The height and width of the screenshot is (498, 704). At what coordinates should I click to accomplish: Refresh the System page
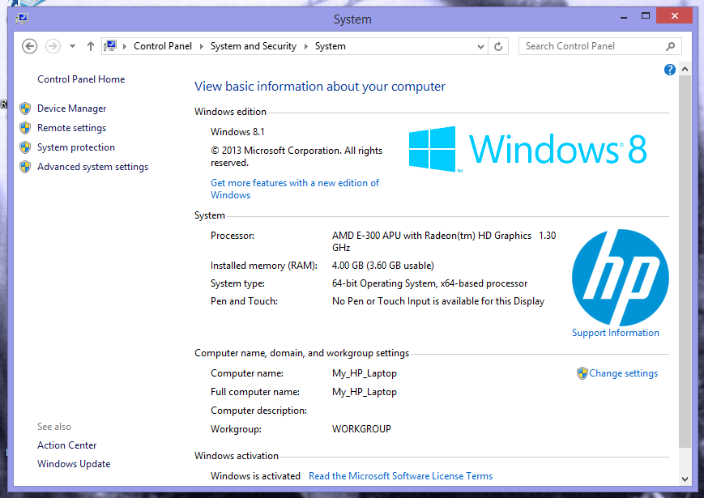coord(498,46)
